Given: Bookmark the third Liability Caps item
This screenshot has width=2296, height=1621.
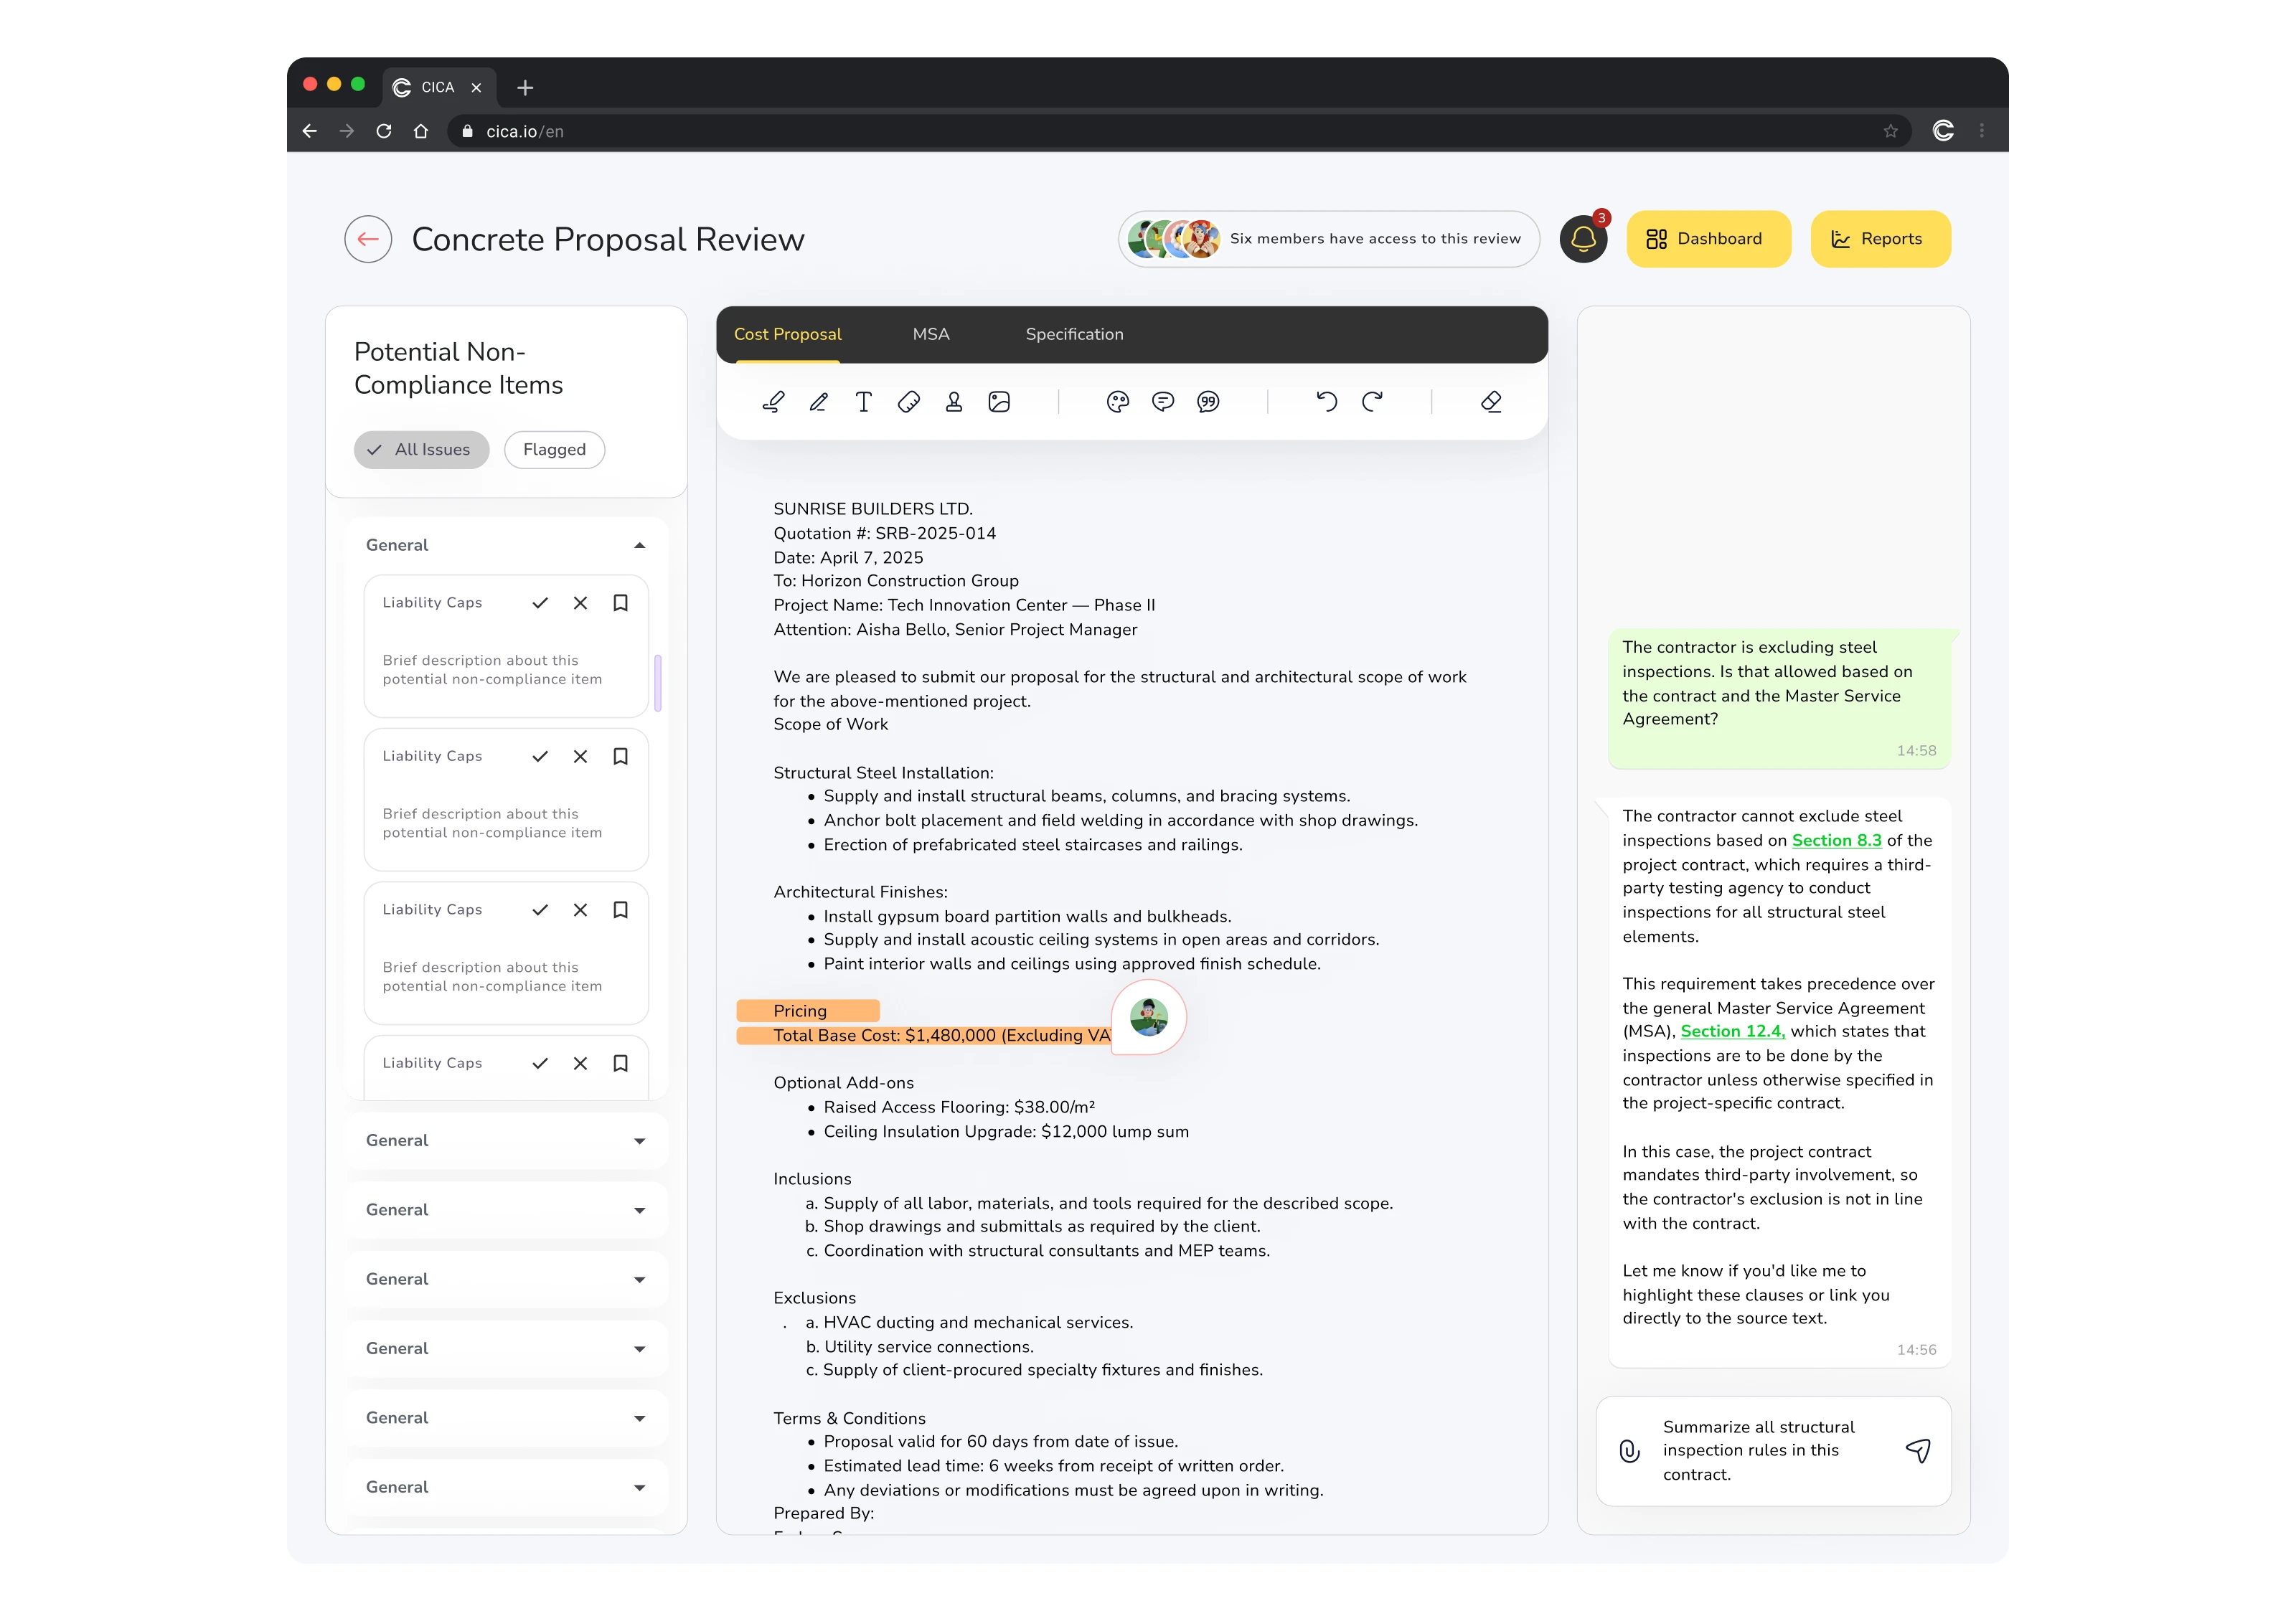Looking at the screenshot, I should click(620, 909).
